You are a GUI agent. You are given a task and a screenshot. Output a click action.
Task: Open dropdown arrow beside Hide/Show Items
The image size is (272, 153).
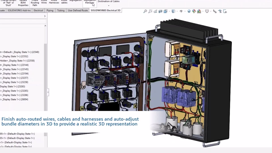(x=185, y=11)
